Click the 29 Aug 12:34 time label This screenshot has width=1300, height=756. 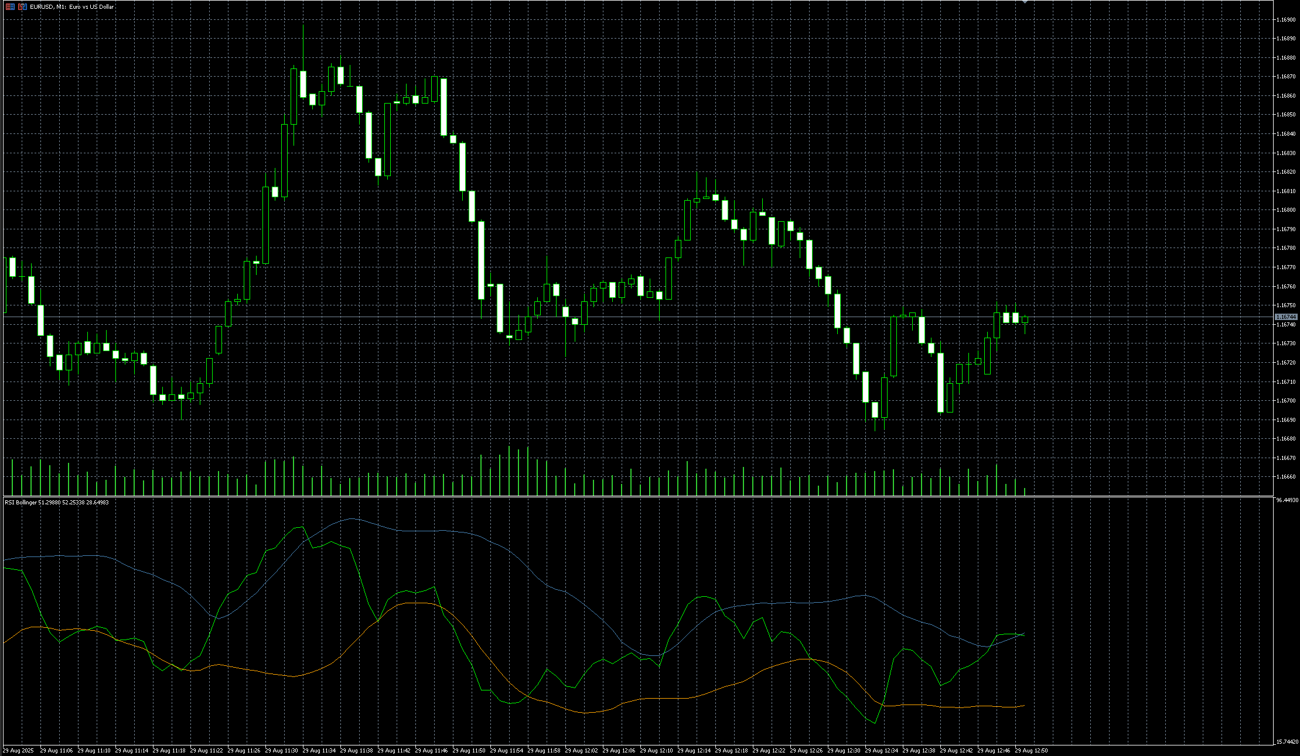(881, 750)
